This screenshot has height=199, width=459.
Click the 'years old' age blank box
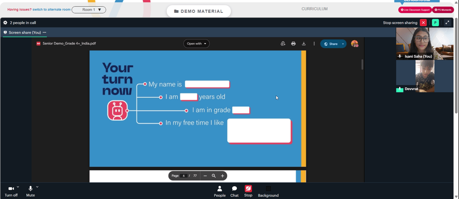click(x=189, y=97)
